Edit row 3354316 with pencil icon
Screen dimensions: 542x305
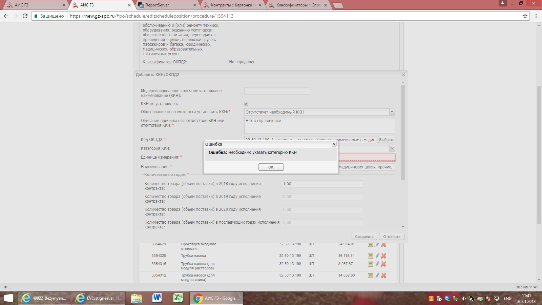[x=377, y=264]
